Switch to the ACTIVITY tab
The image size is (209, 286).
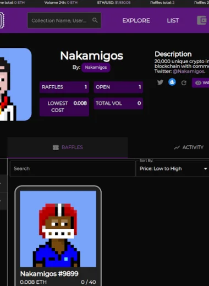coord(189,147)
